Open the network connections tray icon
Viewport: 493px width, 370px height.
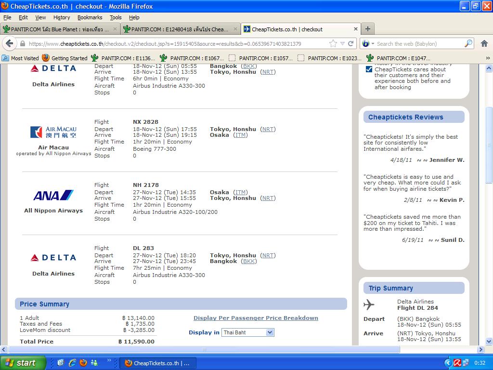pos(466,363)
